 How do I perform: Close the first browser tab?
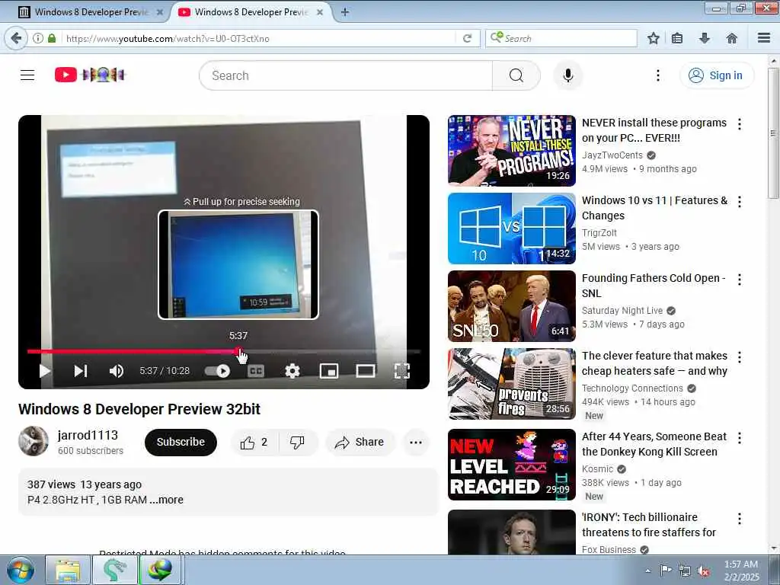pyautogui.click(x=160, y=12)
